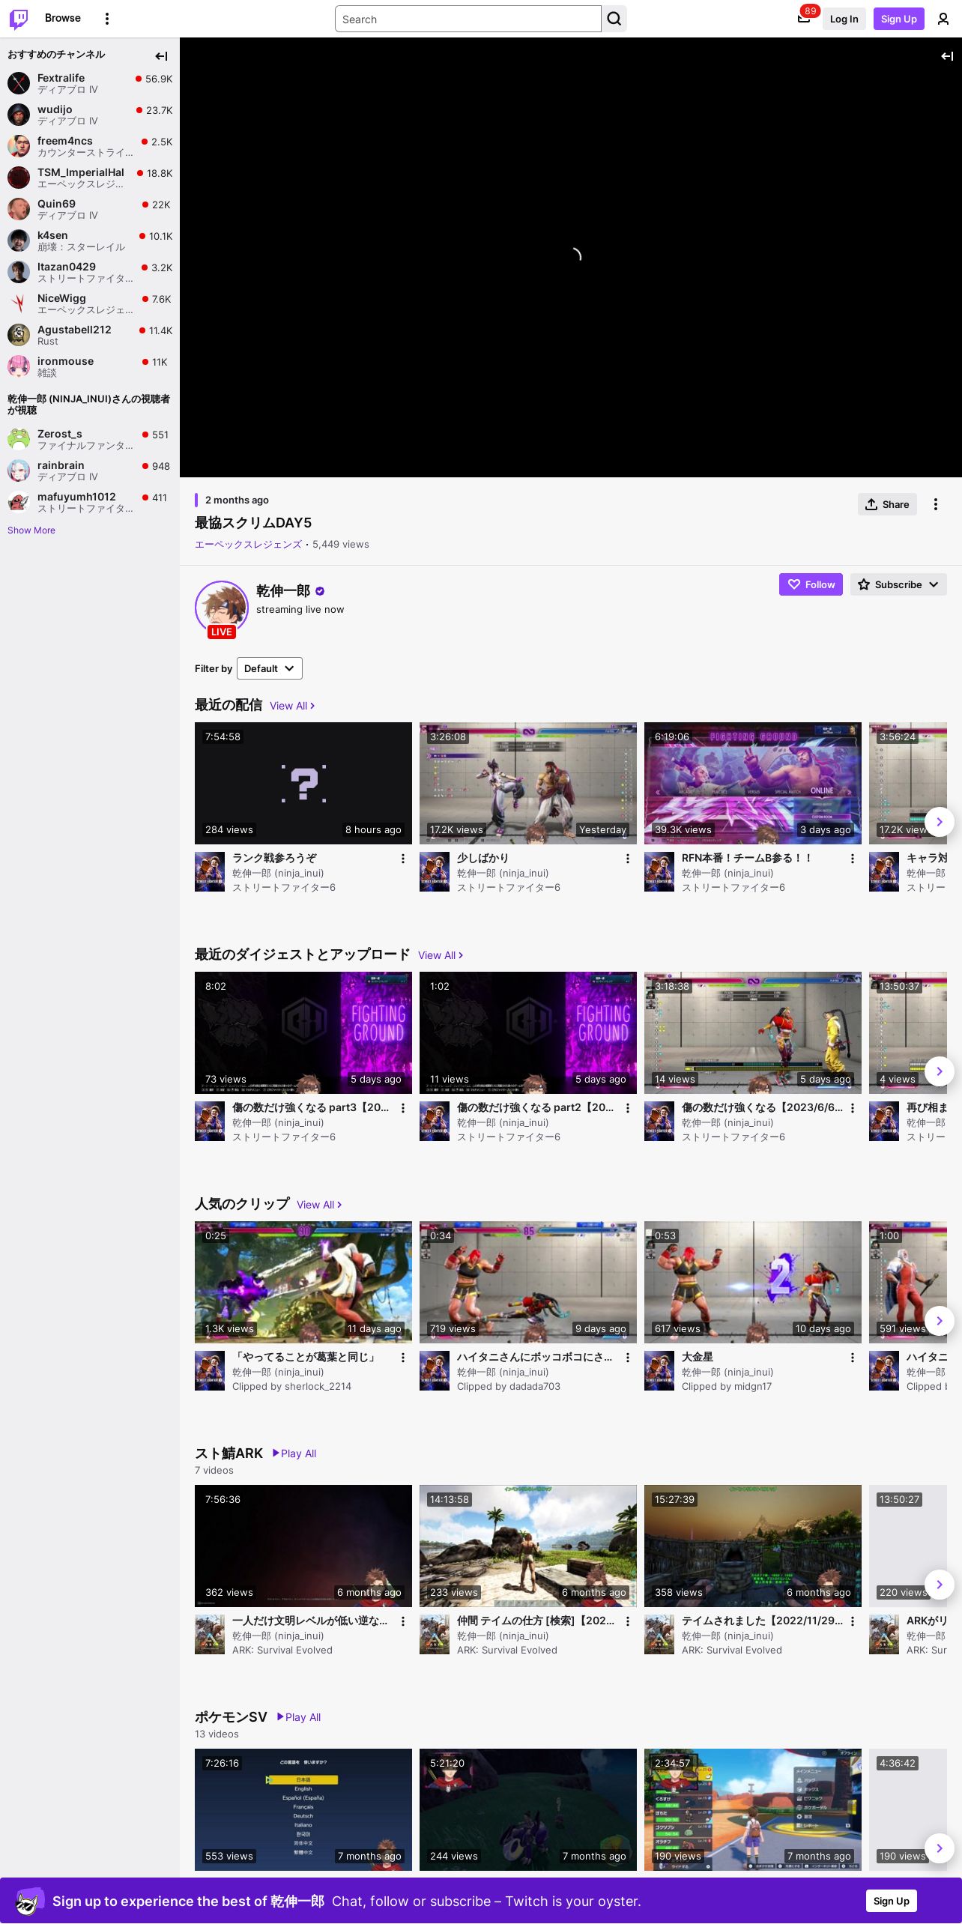Open the Zerost_s channel in sidebar
Viewport: 962px width, 1924px height.
coord(90,439)
